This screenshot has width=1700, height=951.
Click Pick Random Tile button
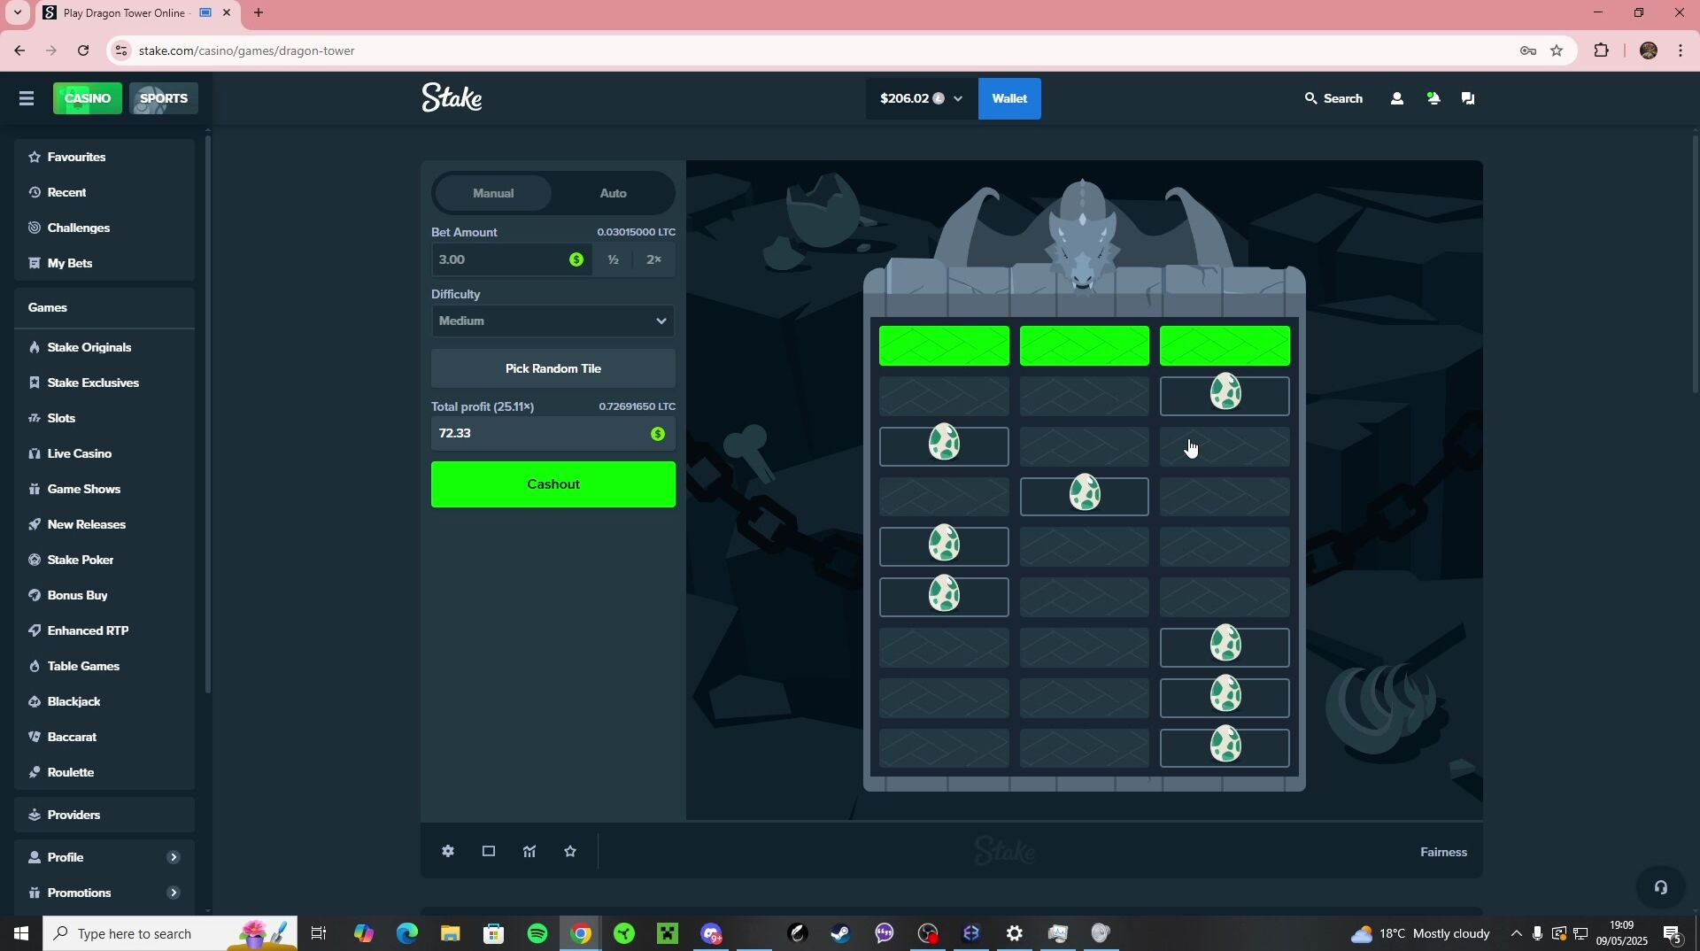tap(552, 368)
